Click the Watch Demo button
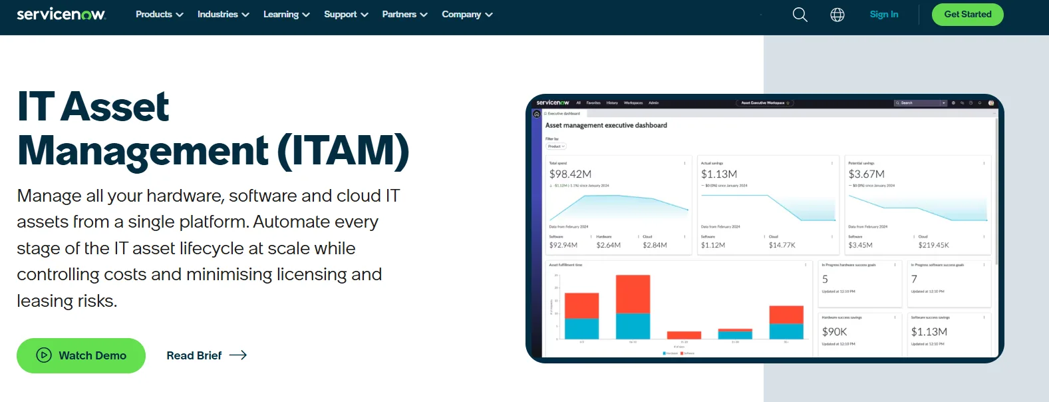The height and width of the screenshot is (402, 1049). pos(81,355)
